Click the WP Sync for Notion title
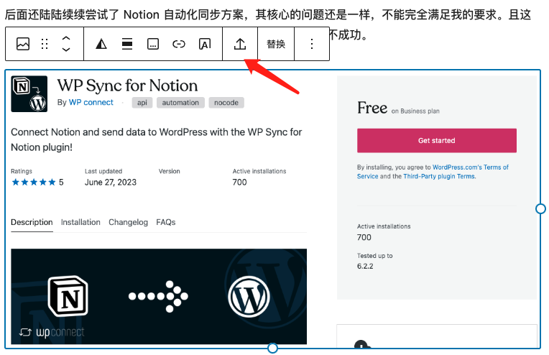 pos(127,86)
